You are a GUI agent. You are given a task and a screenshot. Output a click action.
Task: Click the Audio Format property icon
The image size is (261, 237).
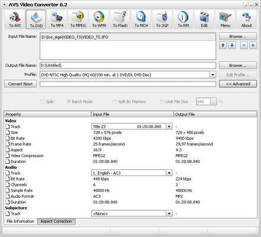tap(7, 196)
